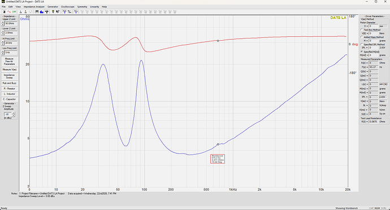Click the V(B) liters input field
Screen dimensions: 390x210
pos(374,33)
